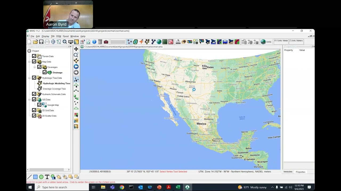341x191 pixels.
Task: Open a file with the folder icon
Action: 35,42
